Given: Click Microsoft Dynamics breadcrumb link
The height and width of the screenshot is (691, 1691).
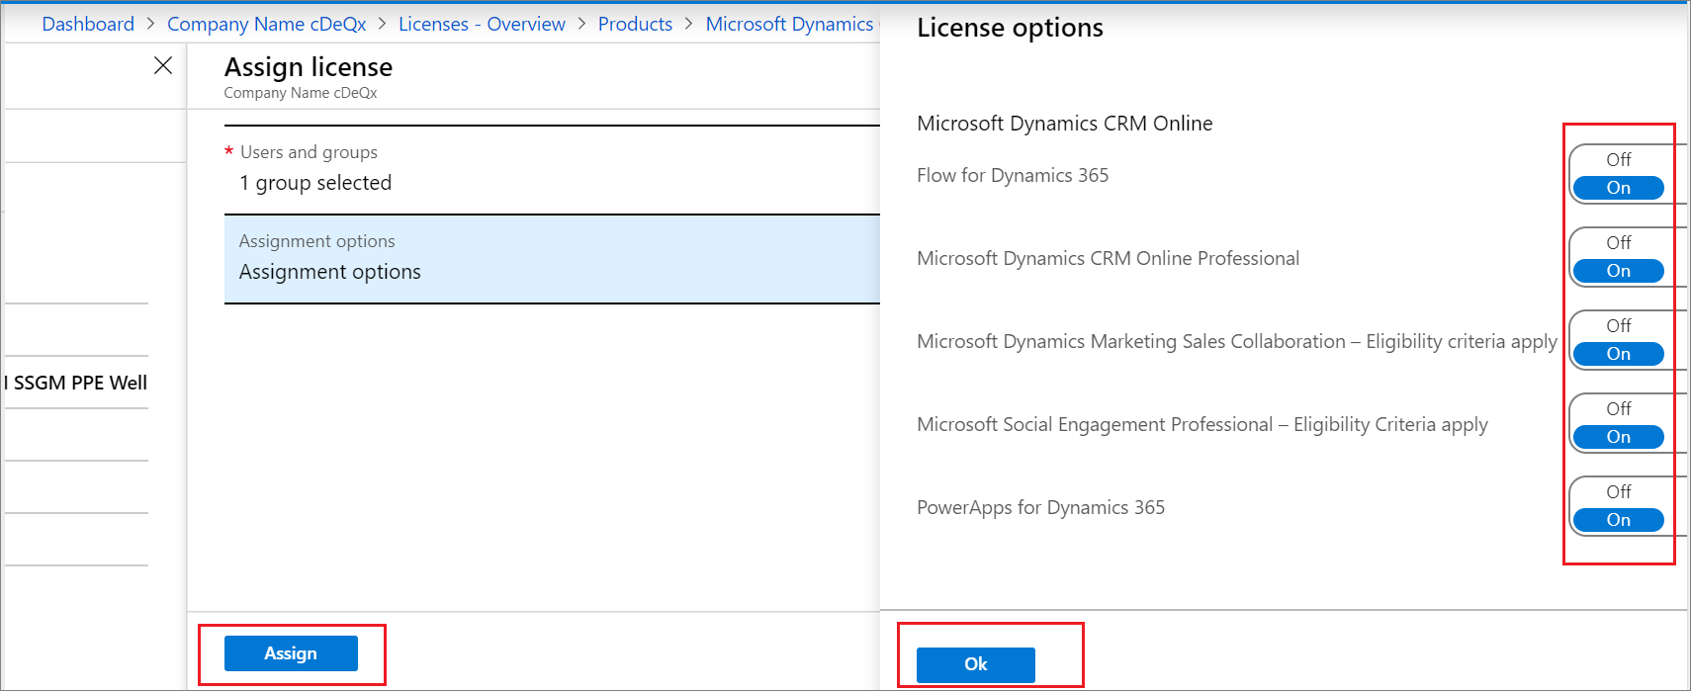Looking at the screenshot, I should coord(789,24).
